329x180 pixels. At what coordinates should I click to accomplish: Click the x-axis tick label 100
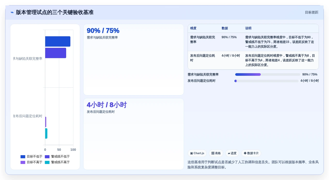tap(73, 149)
